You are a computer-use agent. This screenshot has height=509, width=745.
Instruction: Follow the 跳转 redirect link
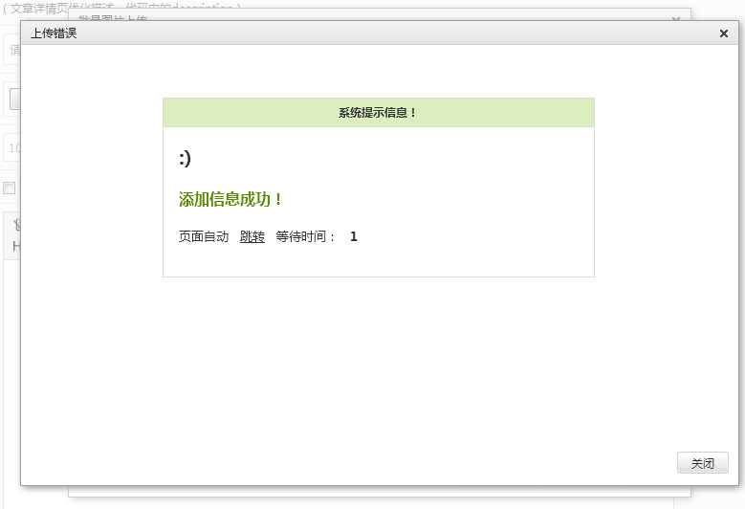(252, 236)
